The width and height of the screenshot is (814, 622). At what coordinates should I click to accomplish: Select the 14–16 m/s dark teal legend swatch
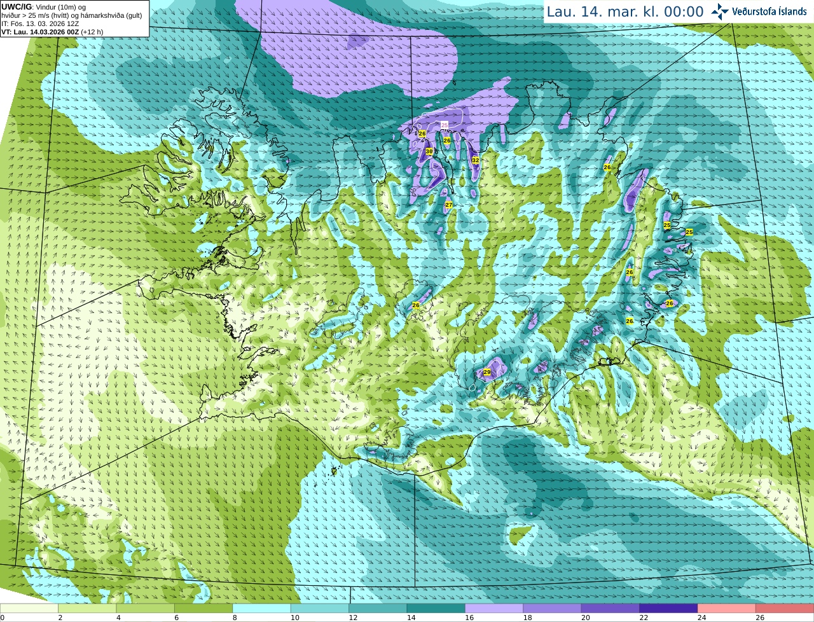[436, 608]
